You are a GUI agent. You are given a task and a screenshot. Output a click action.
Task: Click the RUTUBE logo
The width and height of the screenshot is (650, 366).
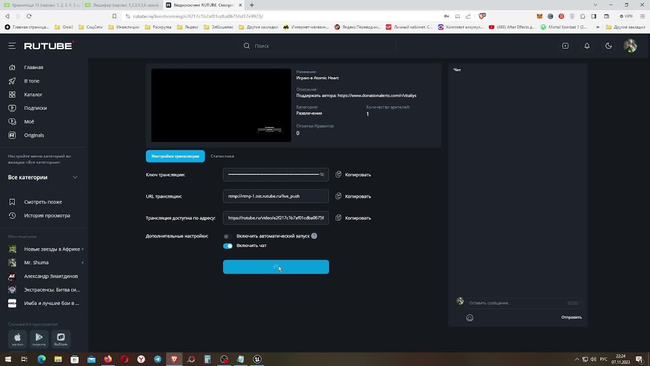tap(49, 46)
